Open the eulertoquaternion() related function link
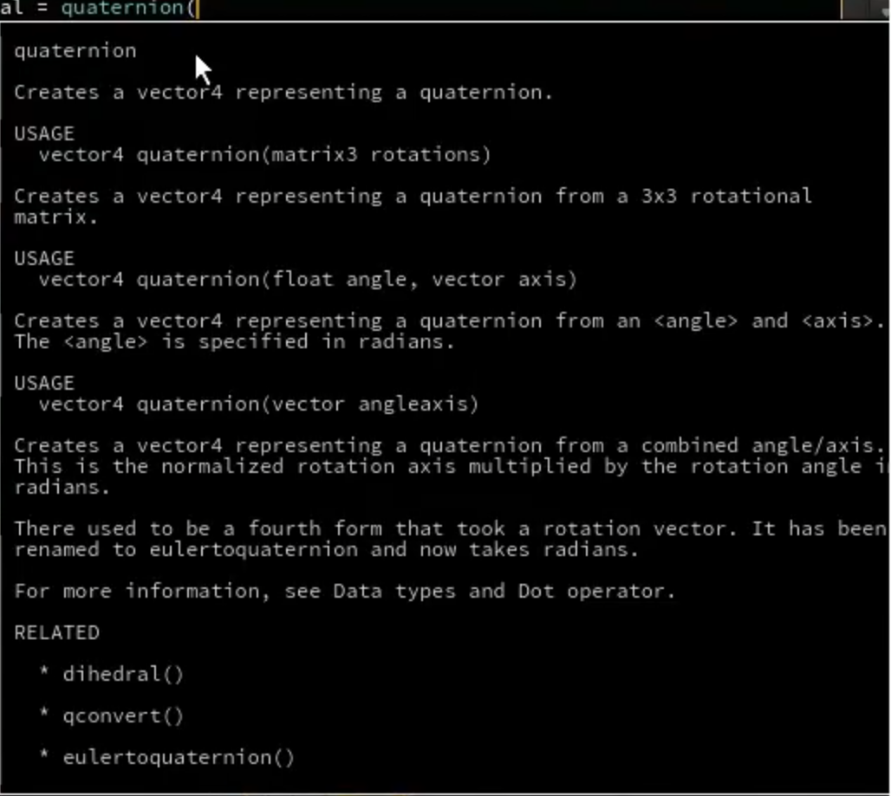Image resolution: width=891 pixels, height=796 pixels. coord(179,757)
